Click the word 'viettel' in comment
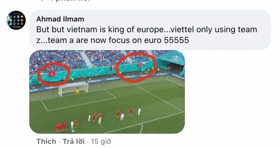The image size is (280, 148). coord(182,30)
